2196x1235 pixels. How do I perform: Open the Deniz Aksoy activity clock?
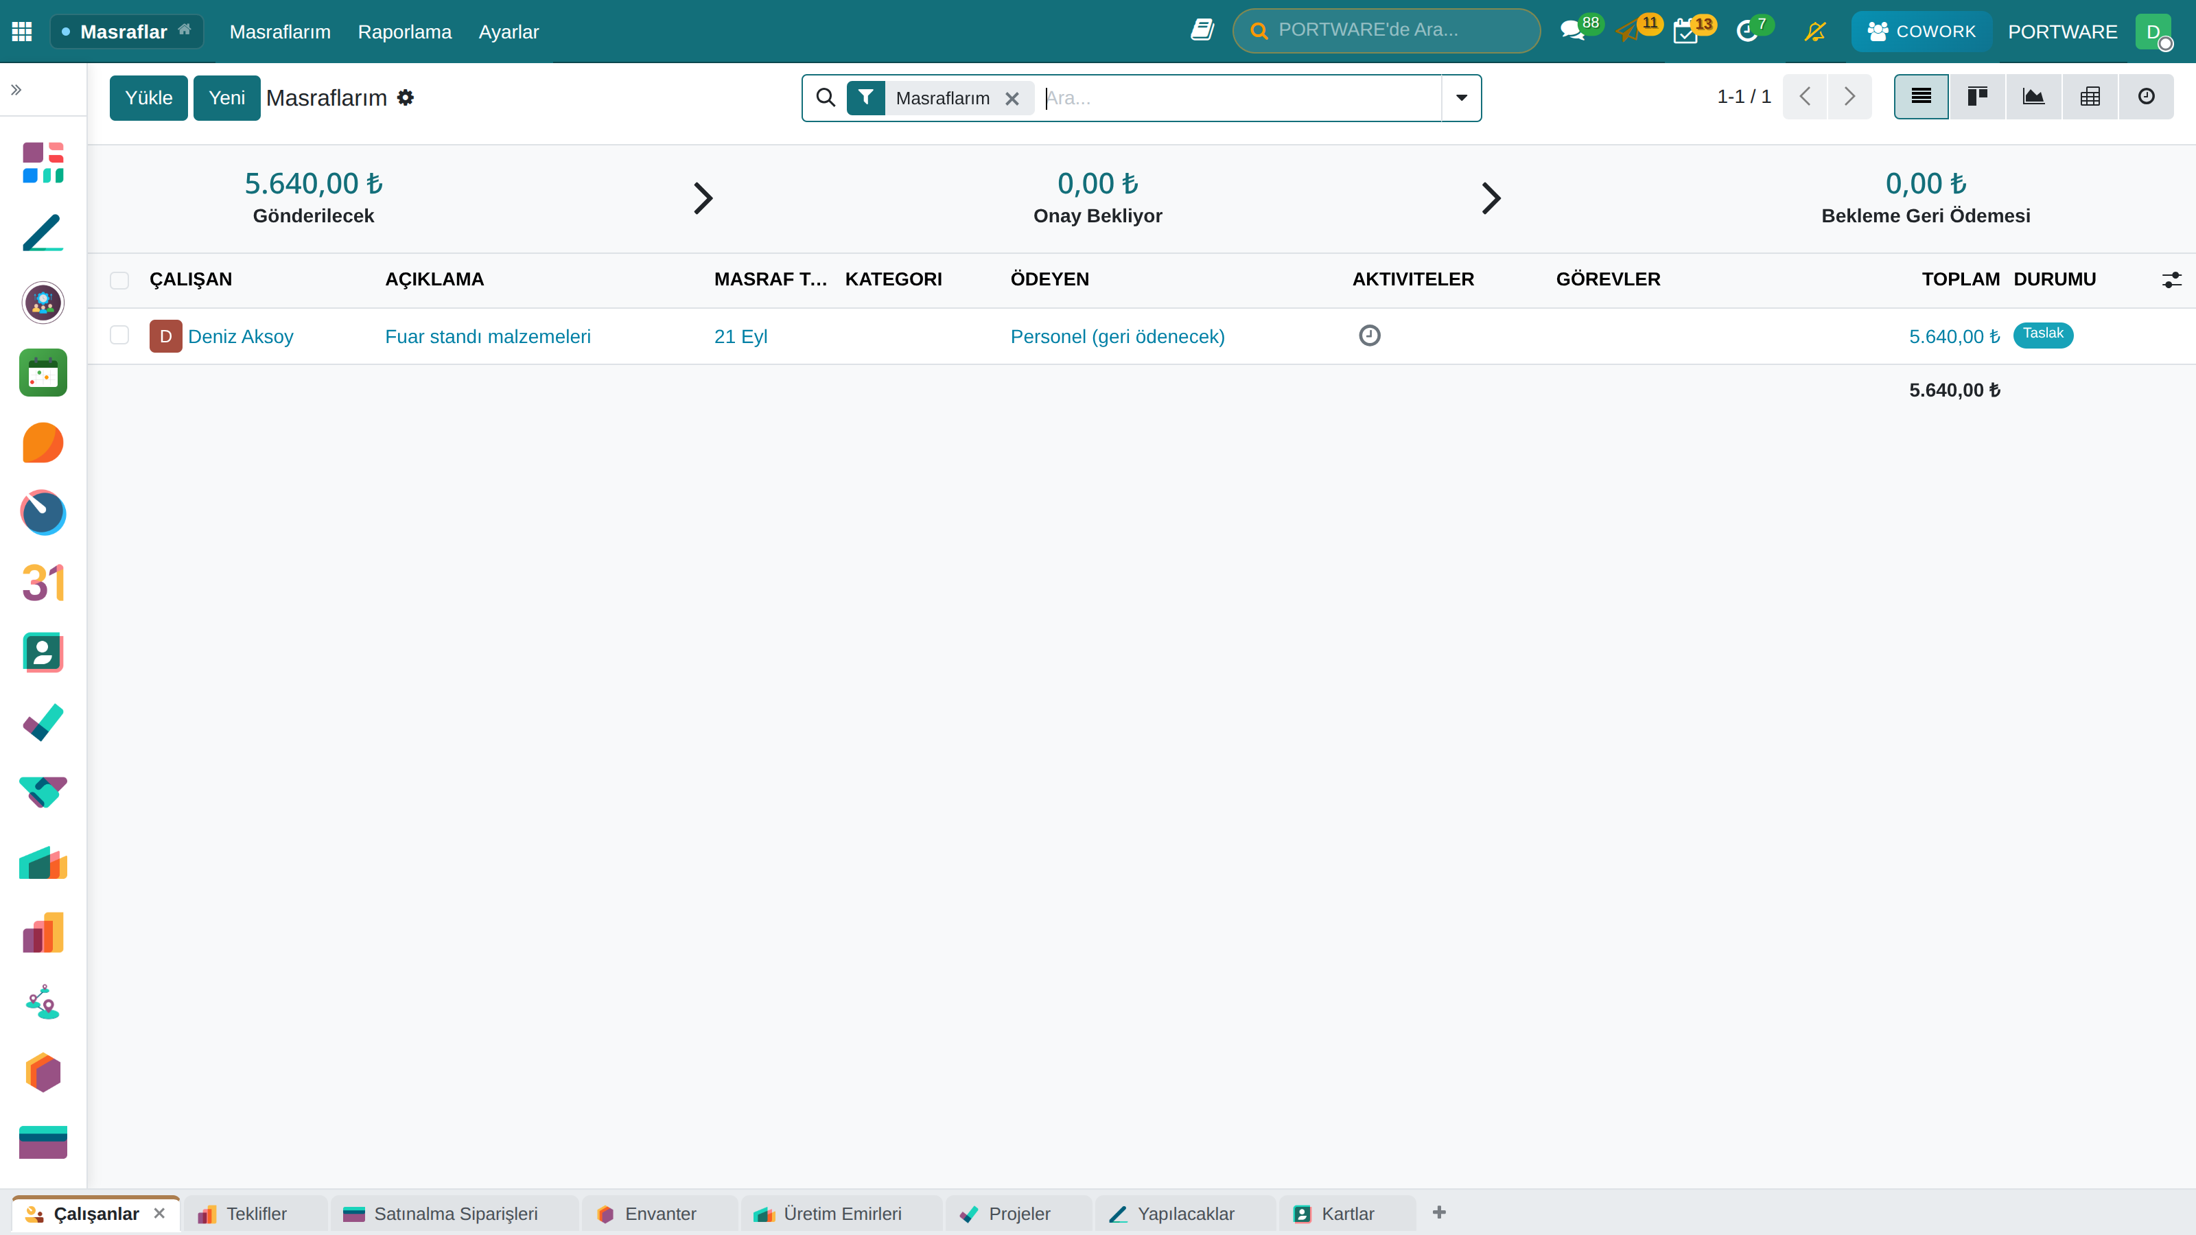coord(1370,336)
